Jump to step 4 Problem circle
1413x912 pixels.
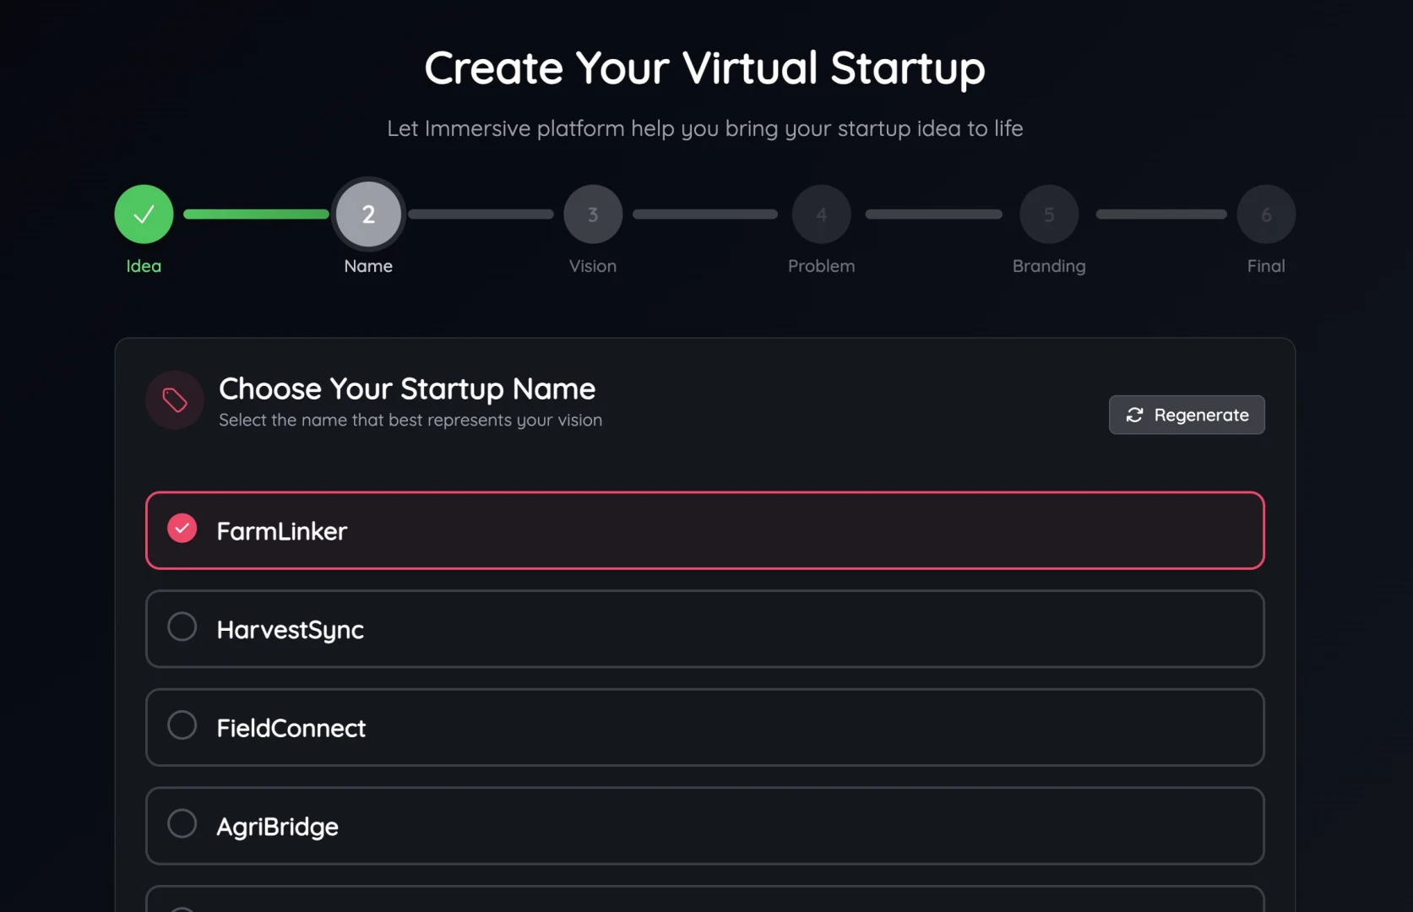point(821,214)
